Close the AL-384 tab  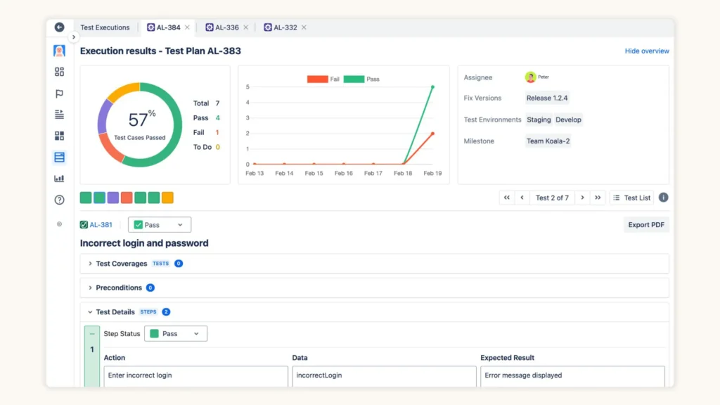(x=187, y=27)
